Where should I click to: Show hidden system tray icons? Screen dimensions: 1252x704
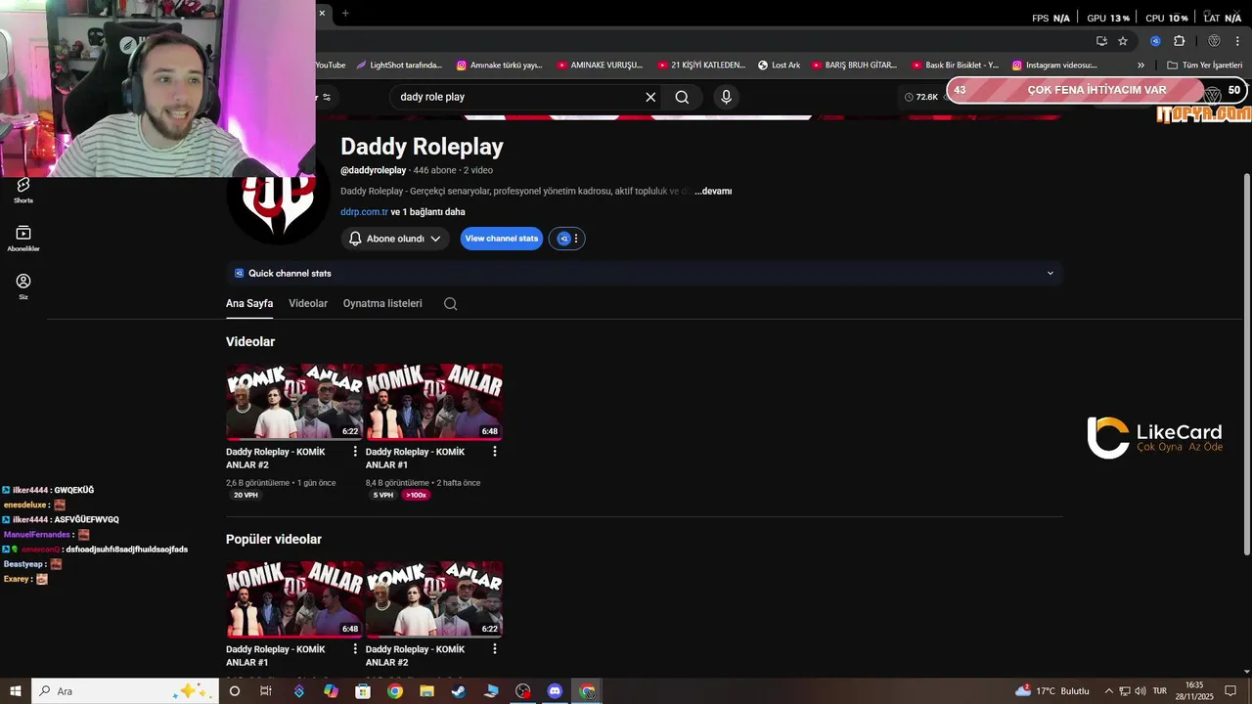1108,691
